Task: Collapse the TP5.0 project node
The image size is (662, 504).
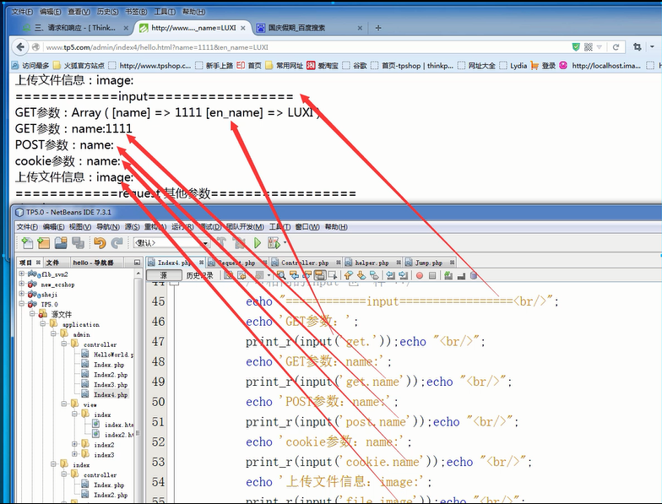Action: click(22, 304)
